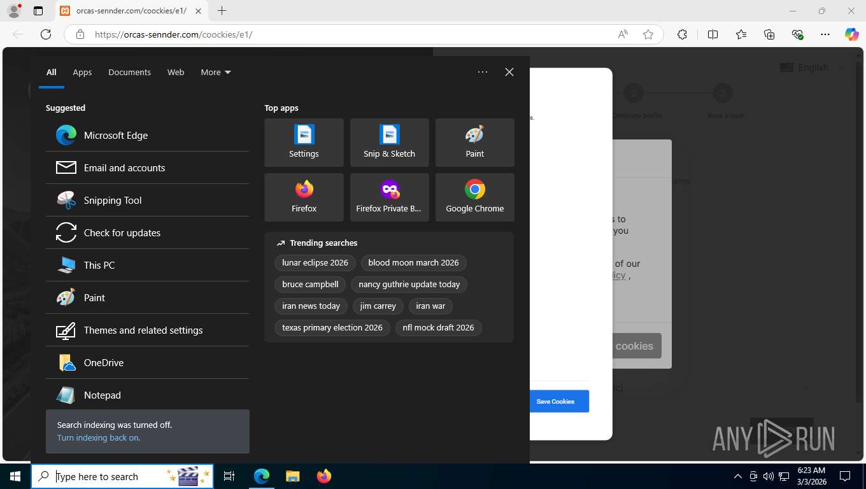
Task: Search trending bruce campbell
Action: pos(310,284)
